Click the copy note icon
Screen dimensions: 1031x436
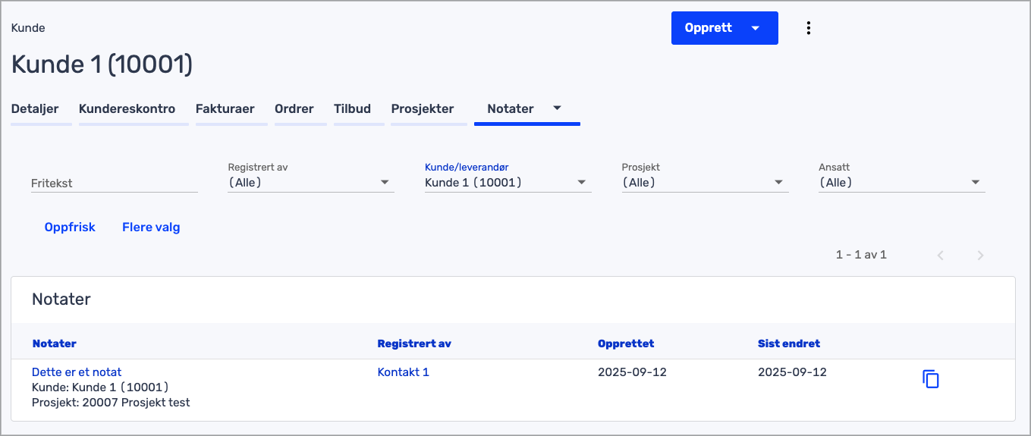pyautogui.click(x=930, y=379)
